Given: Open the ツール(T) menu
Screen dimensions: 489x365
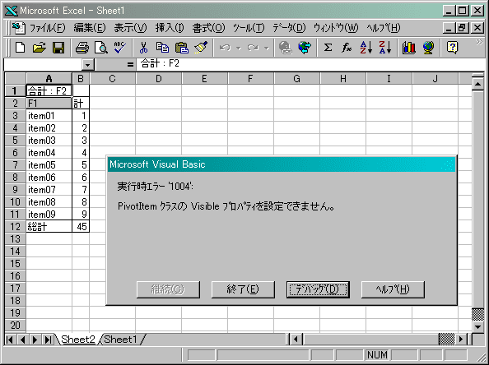Looking at the screenshot, I should tap(249, 28).
